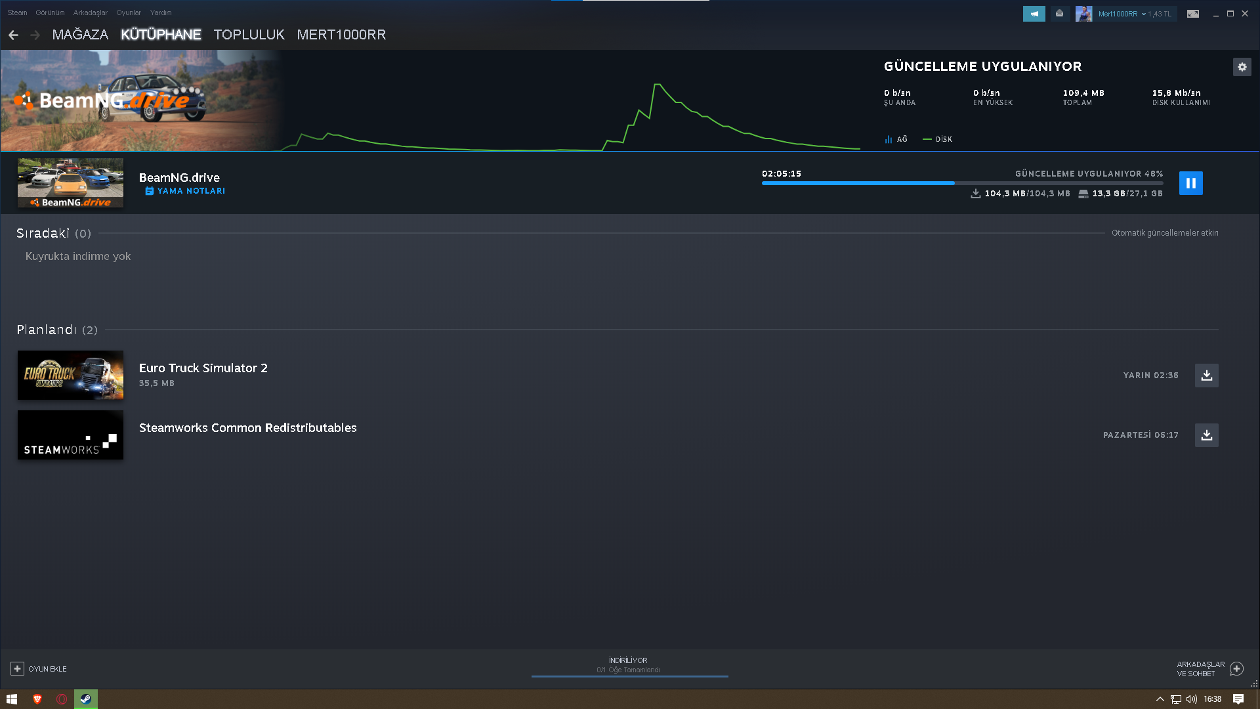Click the announcements megaphone icon
The image size is (1260, 709).
point(1034,14)
